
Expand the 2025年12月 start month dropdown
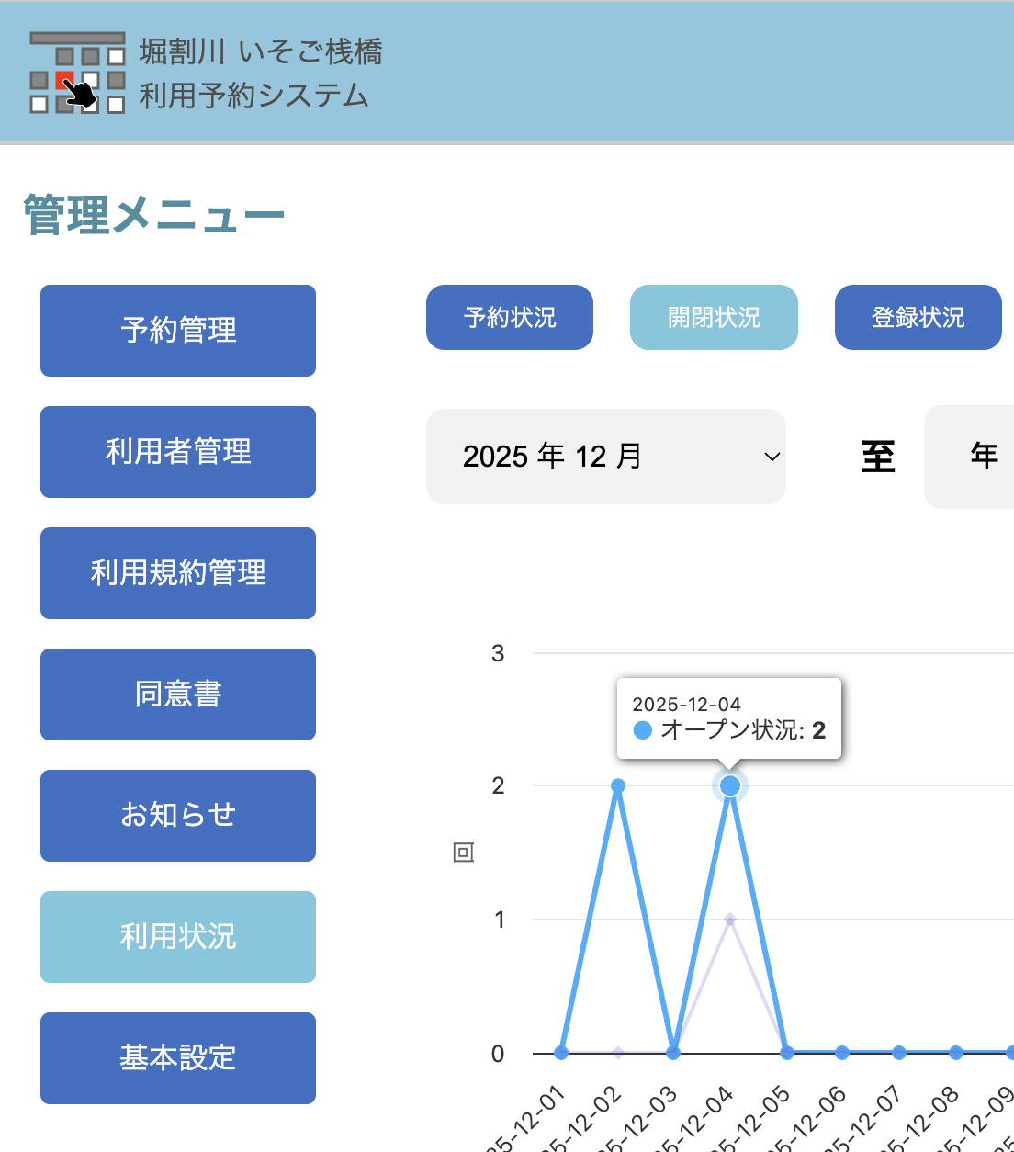click(x=606, y=457)
